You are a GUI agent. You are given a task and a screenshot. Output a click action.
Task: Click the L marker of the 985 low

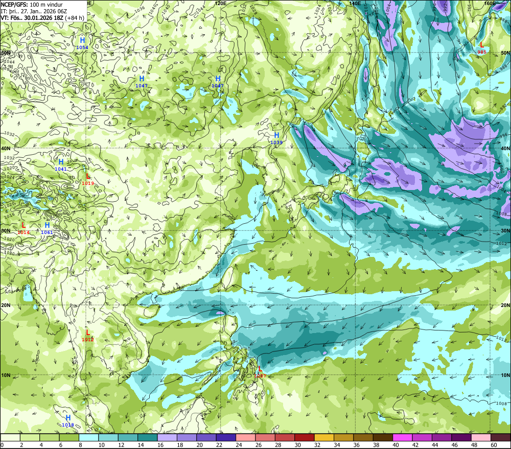(482, 45)
